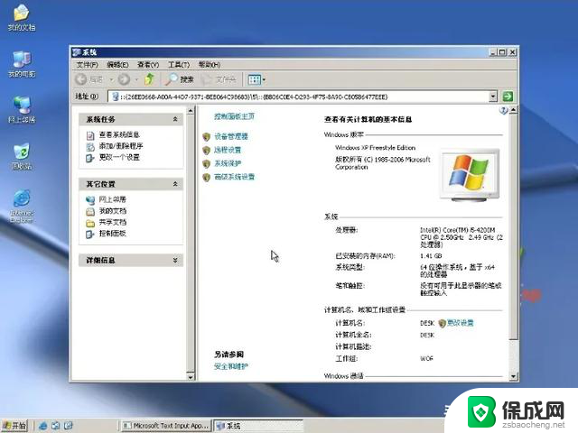
Task: Click the 系统 taskbar window button
Action: coord(258,426)
